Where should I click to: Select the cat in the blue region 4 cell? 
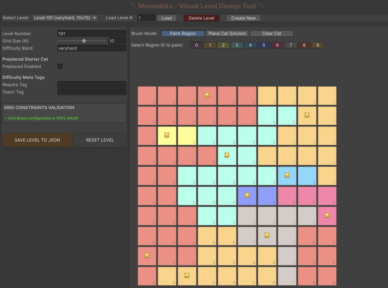pos(287,175)
